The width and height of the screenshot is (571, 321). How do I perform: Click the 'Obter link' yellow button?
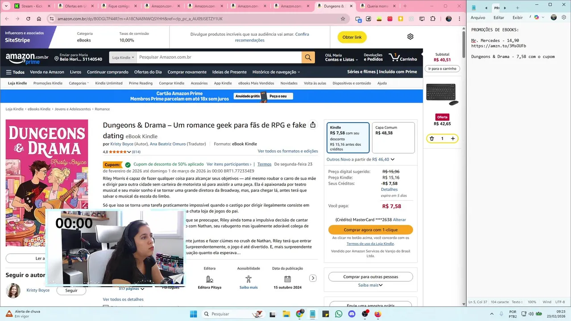pos(352,37)
